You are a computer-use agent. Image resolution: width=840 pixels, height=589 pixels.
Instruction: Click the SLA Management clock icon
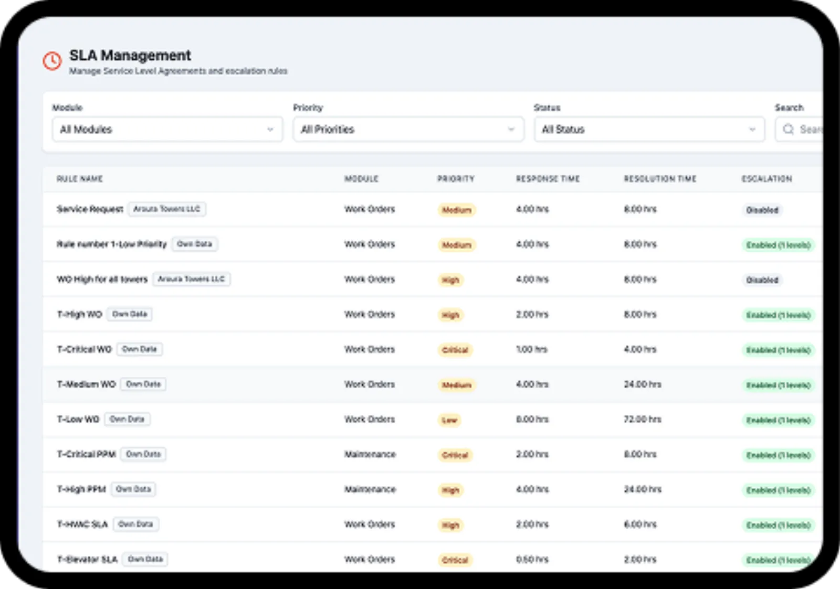tap(52, 61)
